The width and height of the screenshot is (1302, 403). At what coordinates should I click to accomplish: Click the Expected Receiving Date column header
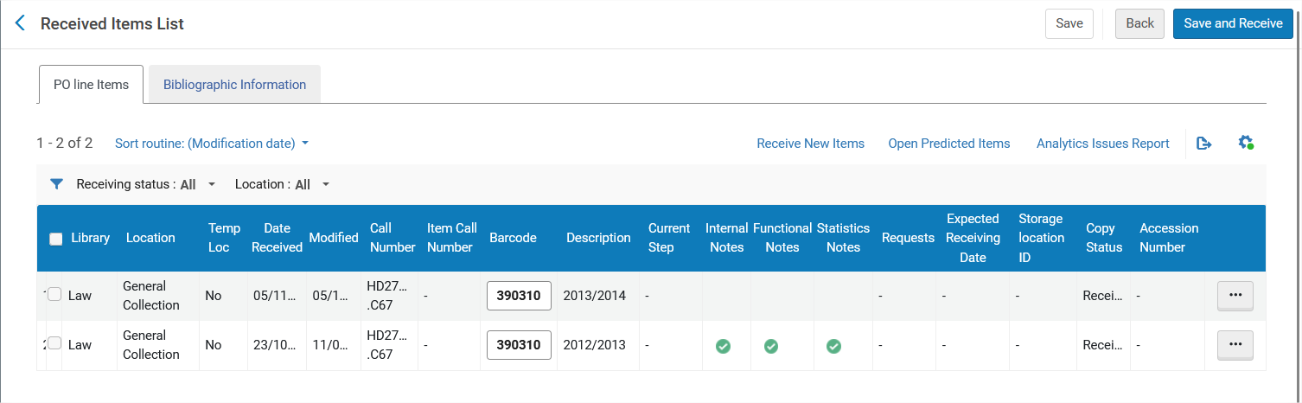point(973,238)
